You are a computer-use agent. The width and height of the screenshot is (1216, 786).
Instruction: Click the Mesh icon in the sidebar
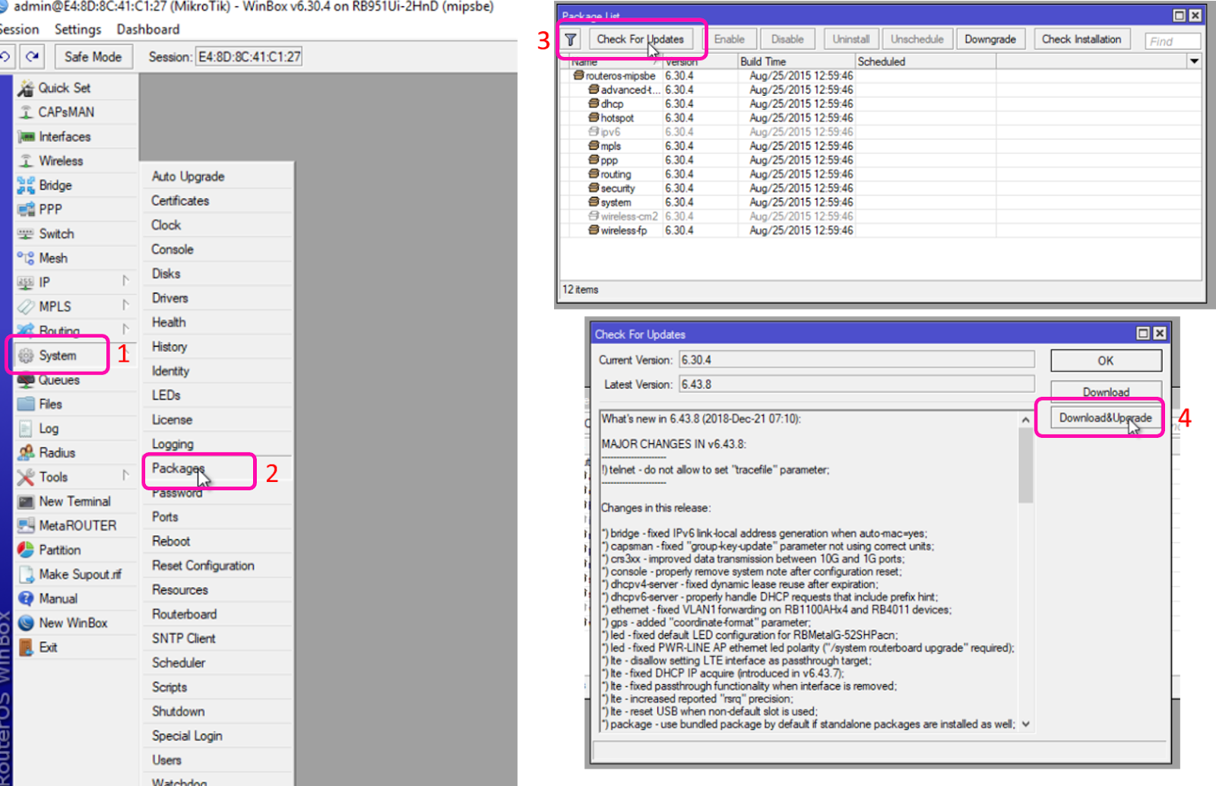click(26, 258)
